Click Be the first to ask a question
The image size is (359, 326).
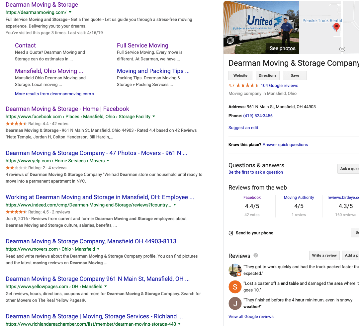click(255, 172)
